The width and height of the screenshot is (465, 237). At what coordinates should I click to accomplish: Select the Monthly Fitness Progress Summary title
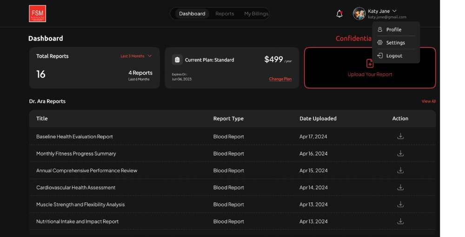pos(76,154)
